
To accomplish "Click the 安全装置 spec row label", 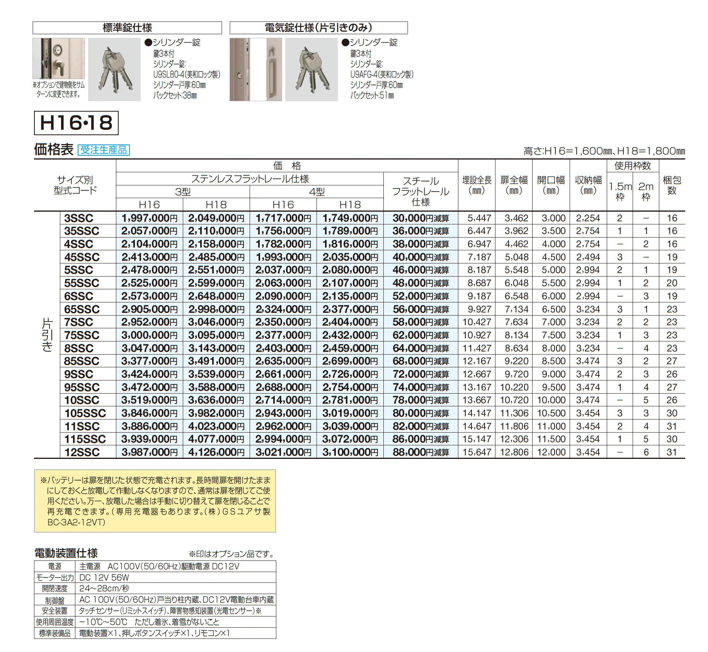I will point(54,611).
